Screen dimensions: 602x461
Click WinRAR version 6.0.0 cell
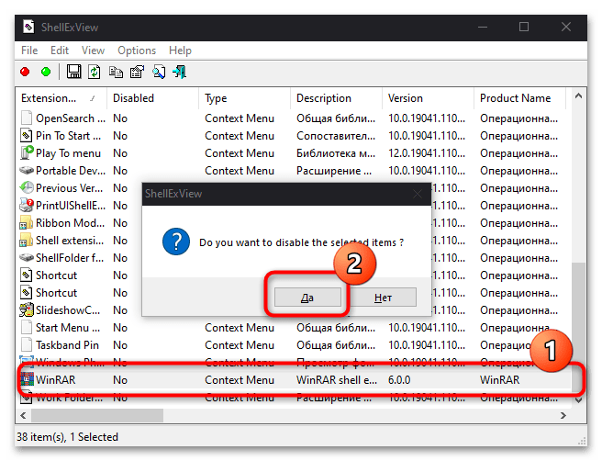(399, 380)
